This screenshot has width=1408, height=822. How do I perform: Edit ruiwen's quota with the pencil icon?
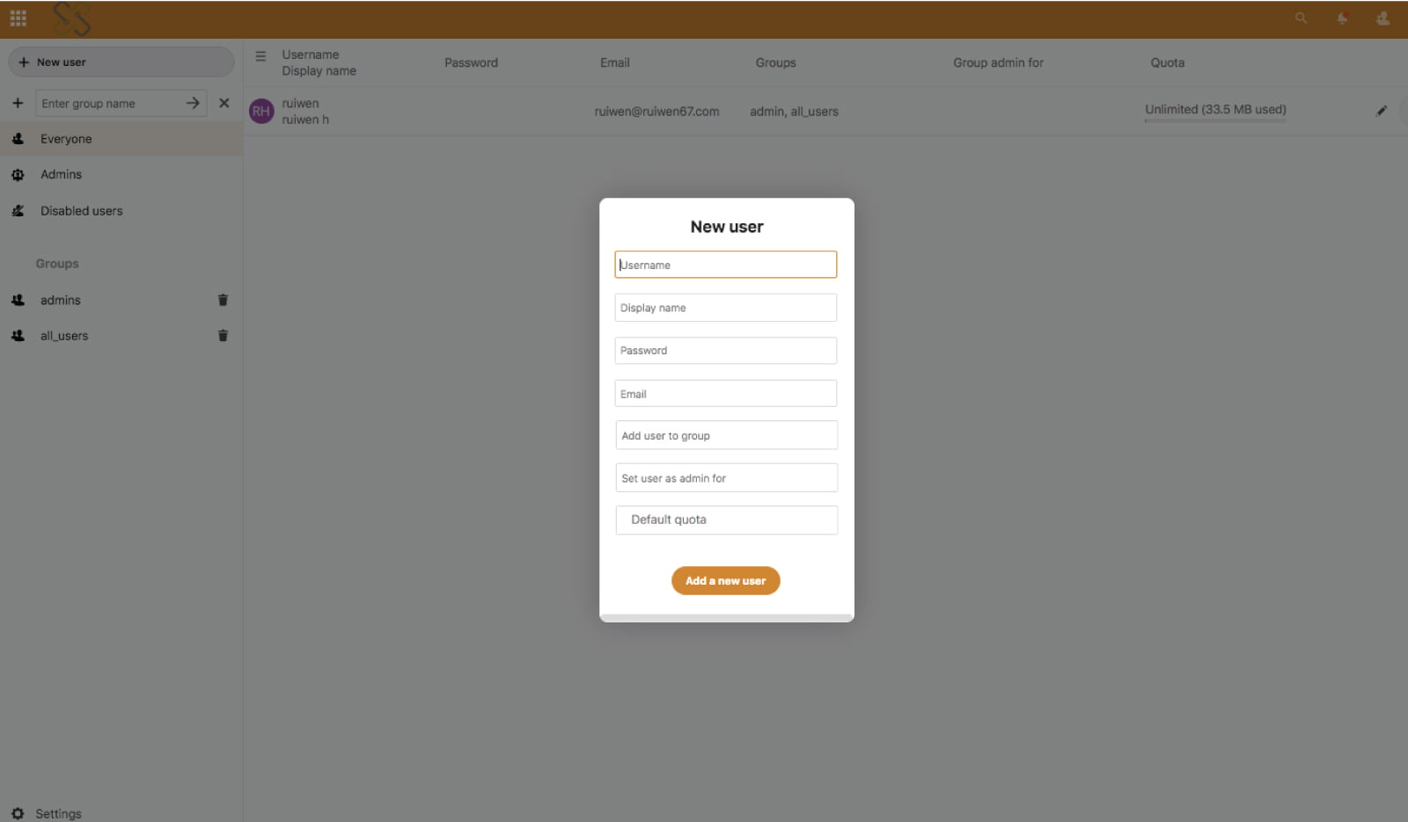click(x=1381, y=111)
